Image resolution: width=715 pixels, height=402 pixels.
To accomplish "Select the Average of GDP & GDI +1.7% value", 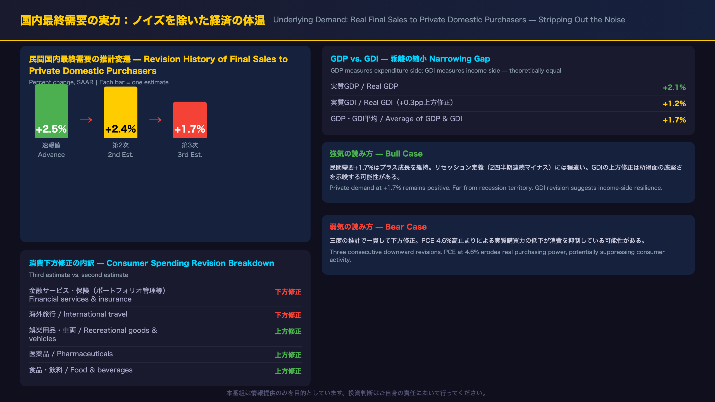I will pyautogui.click(x=674, y=120).
